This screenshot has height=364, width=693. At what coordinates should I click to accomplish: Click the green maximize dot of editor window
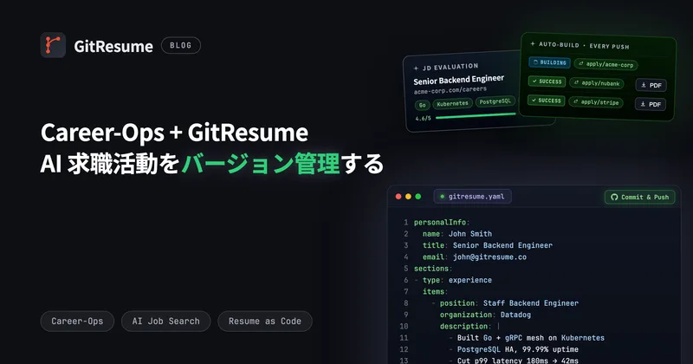tap(418, 197)
